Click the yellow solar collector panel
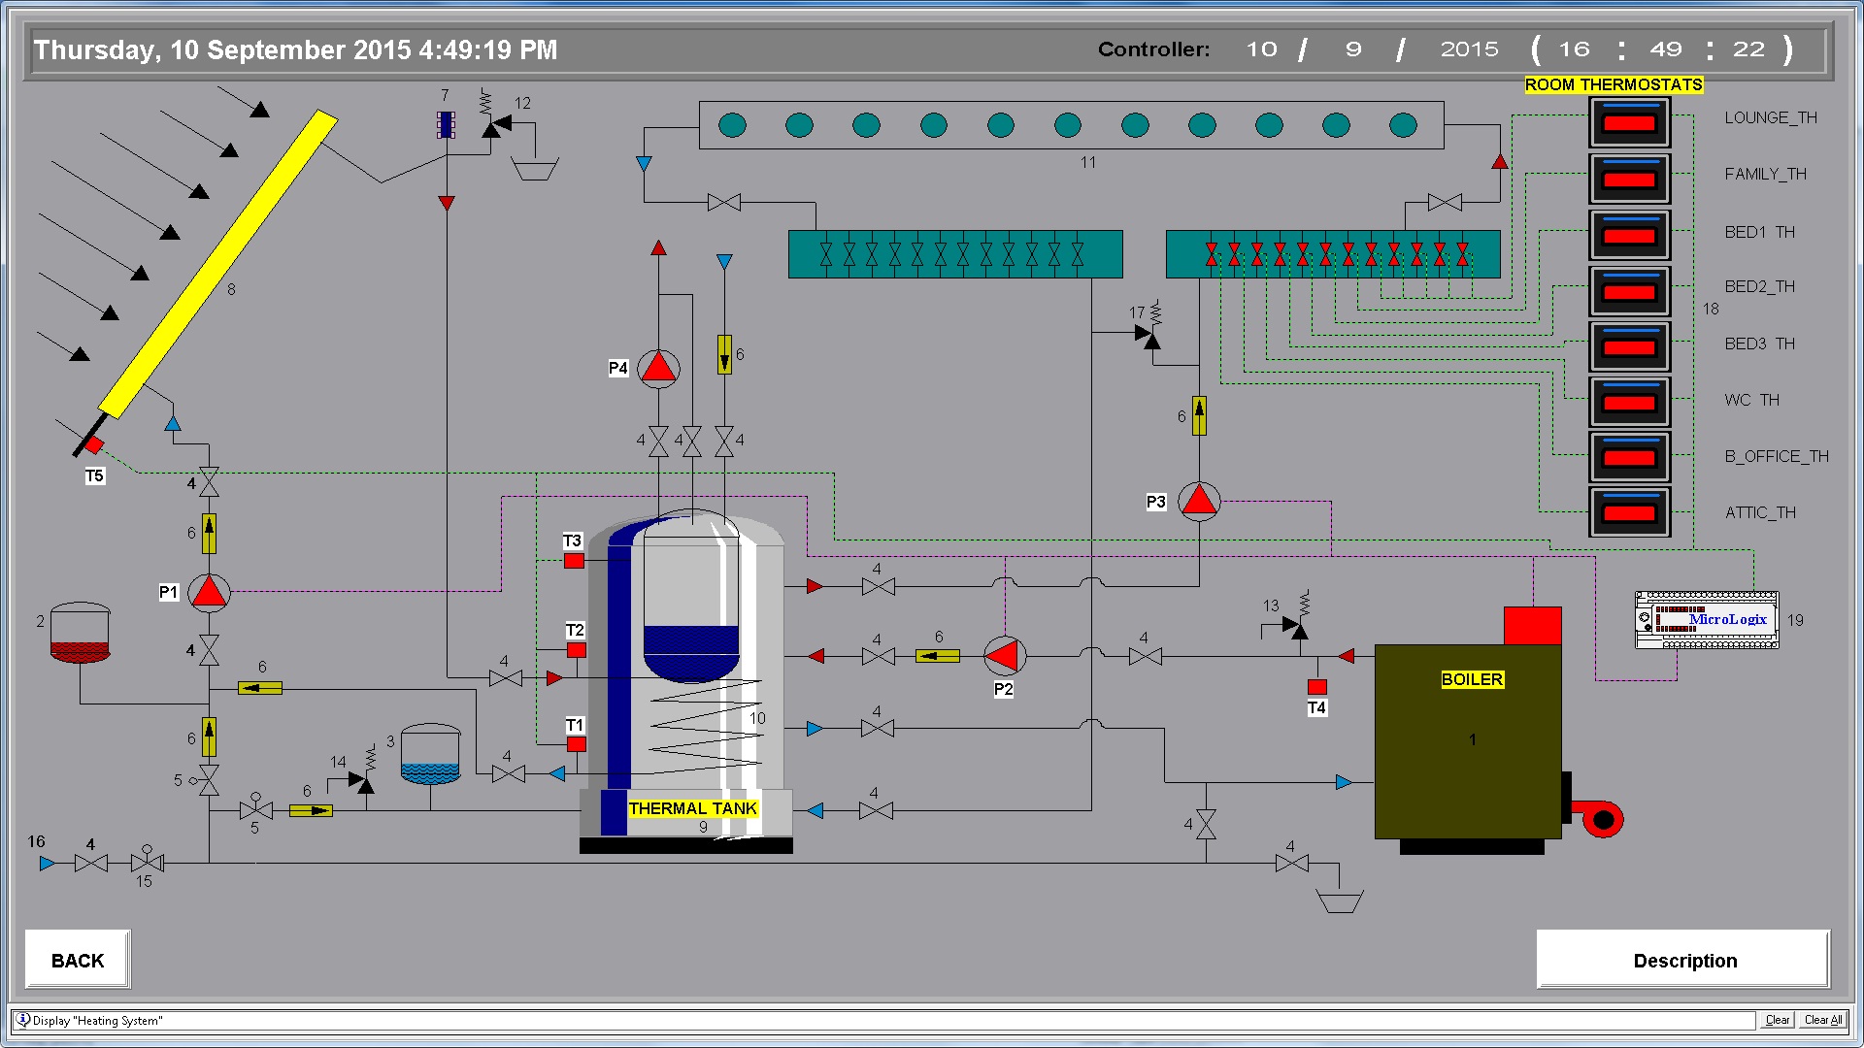The image size is (1864, 1048). pos(217,264)
